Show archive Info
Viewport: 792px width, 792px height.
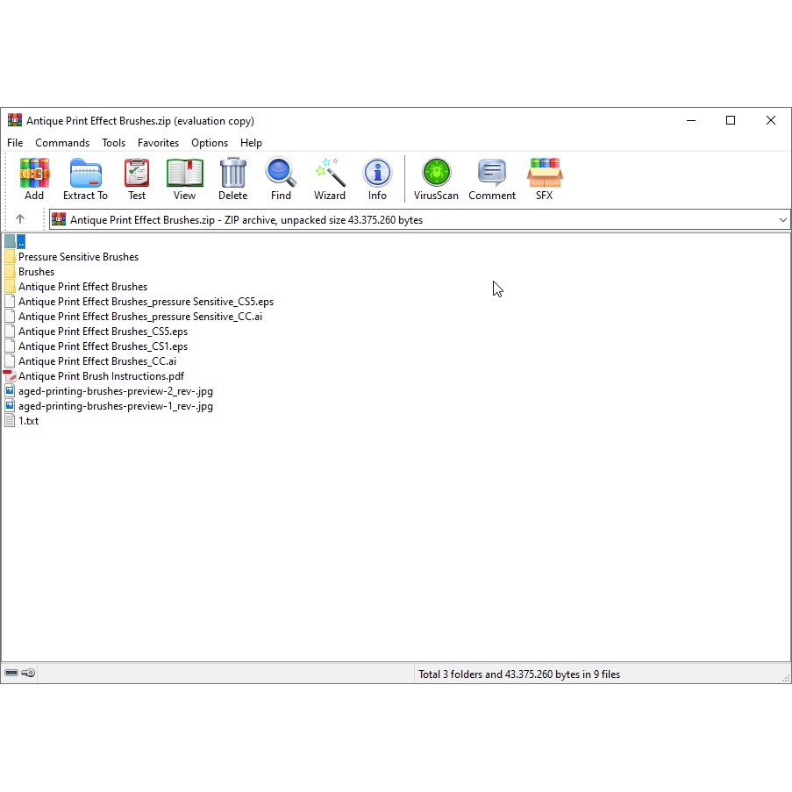[377, 174]
